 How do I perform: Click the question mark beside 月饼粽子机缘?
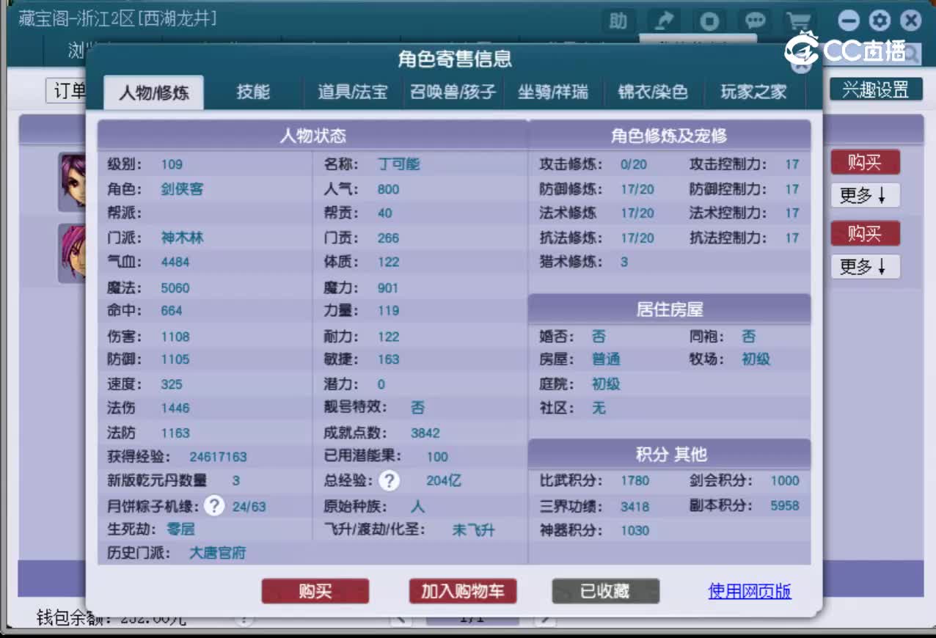click(x=213, y=505)
